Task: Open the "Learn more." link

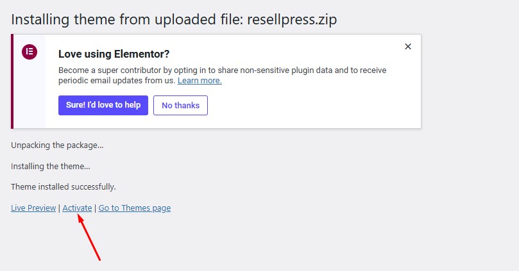Action: point(200,81)
